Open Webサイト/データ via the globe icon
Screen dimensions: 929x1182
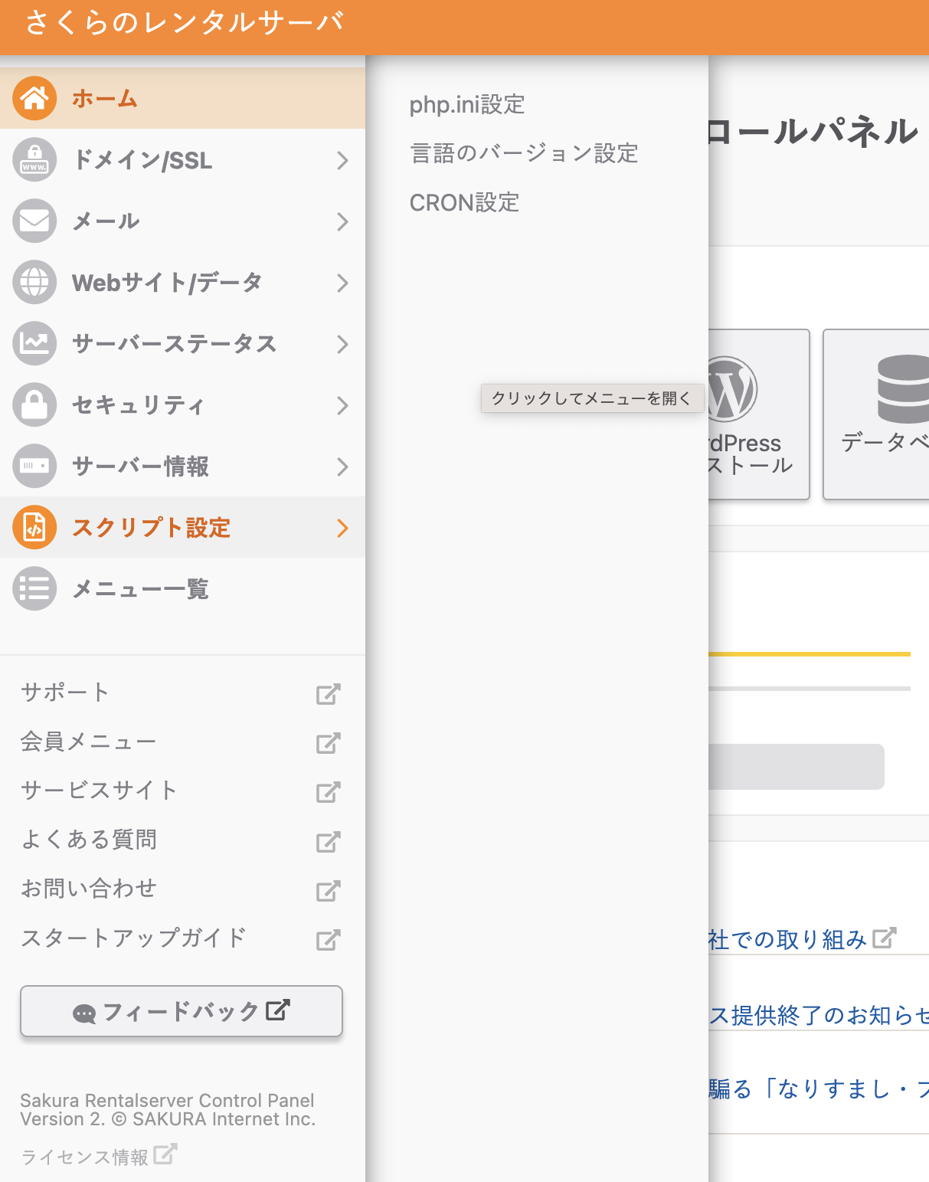(34, 282)
